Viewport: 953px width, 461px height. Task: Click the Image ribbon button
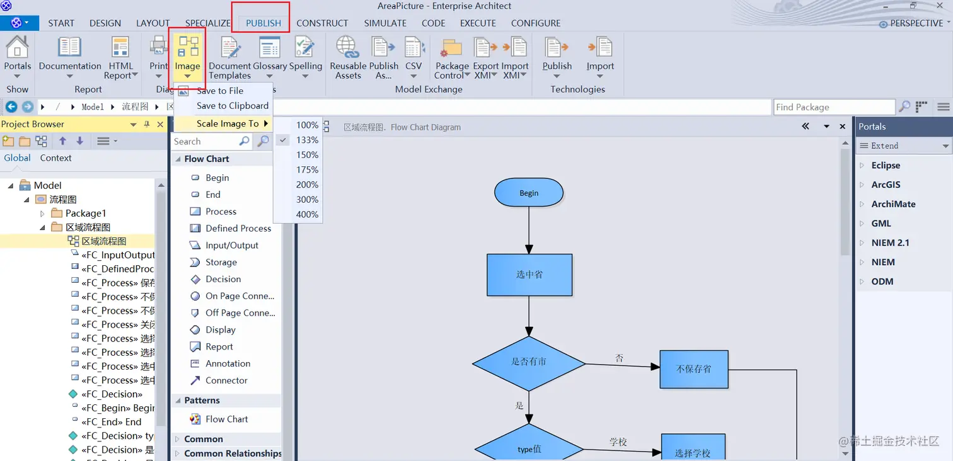pyautogui.click(x=187, y=56)
